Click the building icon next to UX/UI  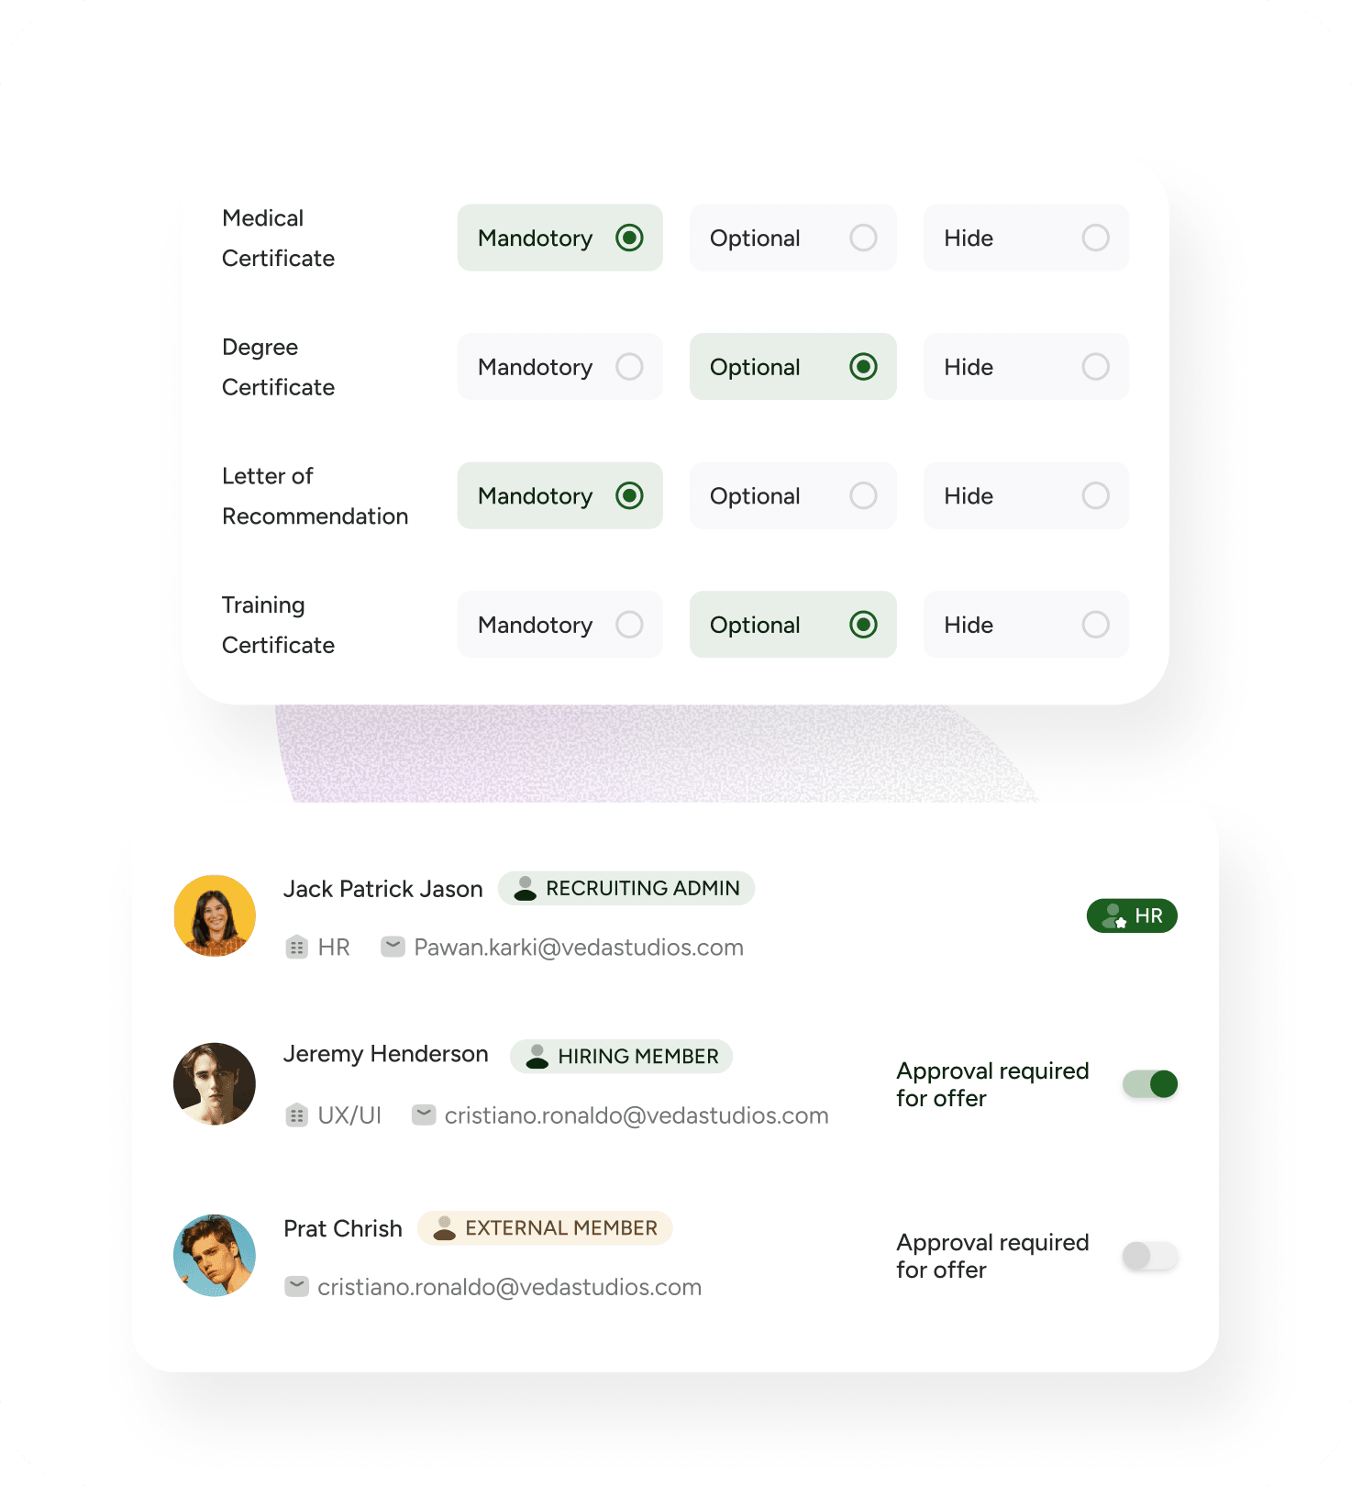pos(296,1115)
